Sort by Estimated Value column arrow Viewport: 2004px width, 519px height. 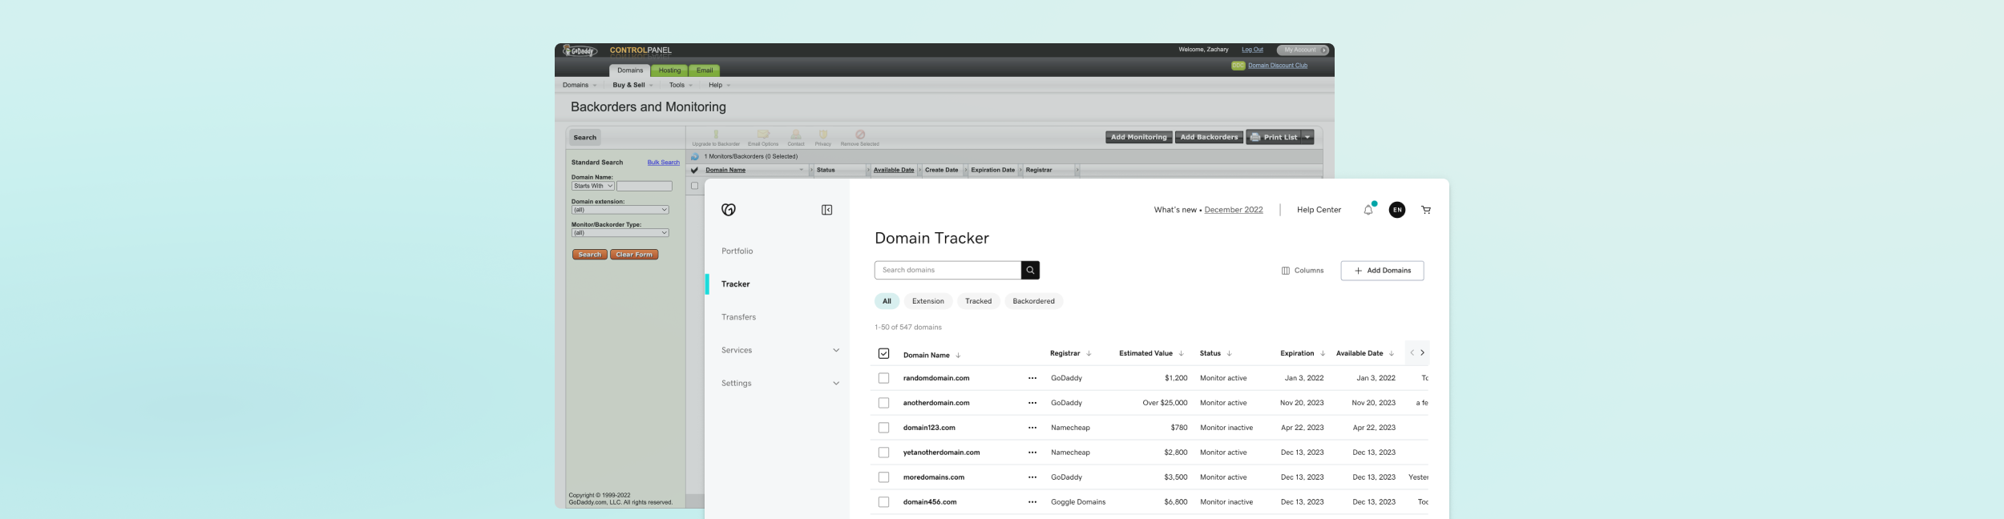(1181, 353)
